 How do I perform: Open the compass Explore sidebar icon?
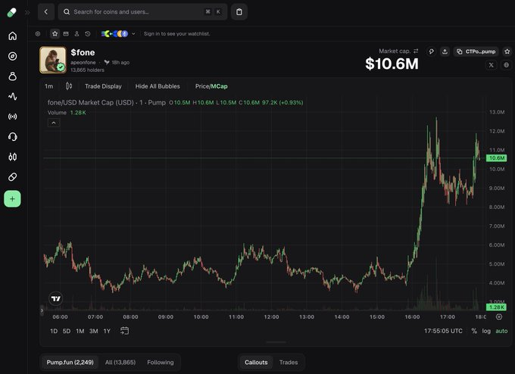tap(12, 56)
